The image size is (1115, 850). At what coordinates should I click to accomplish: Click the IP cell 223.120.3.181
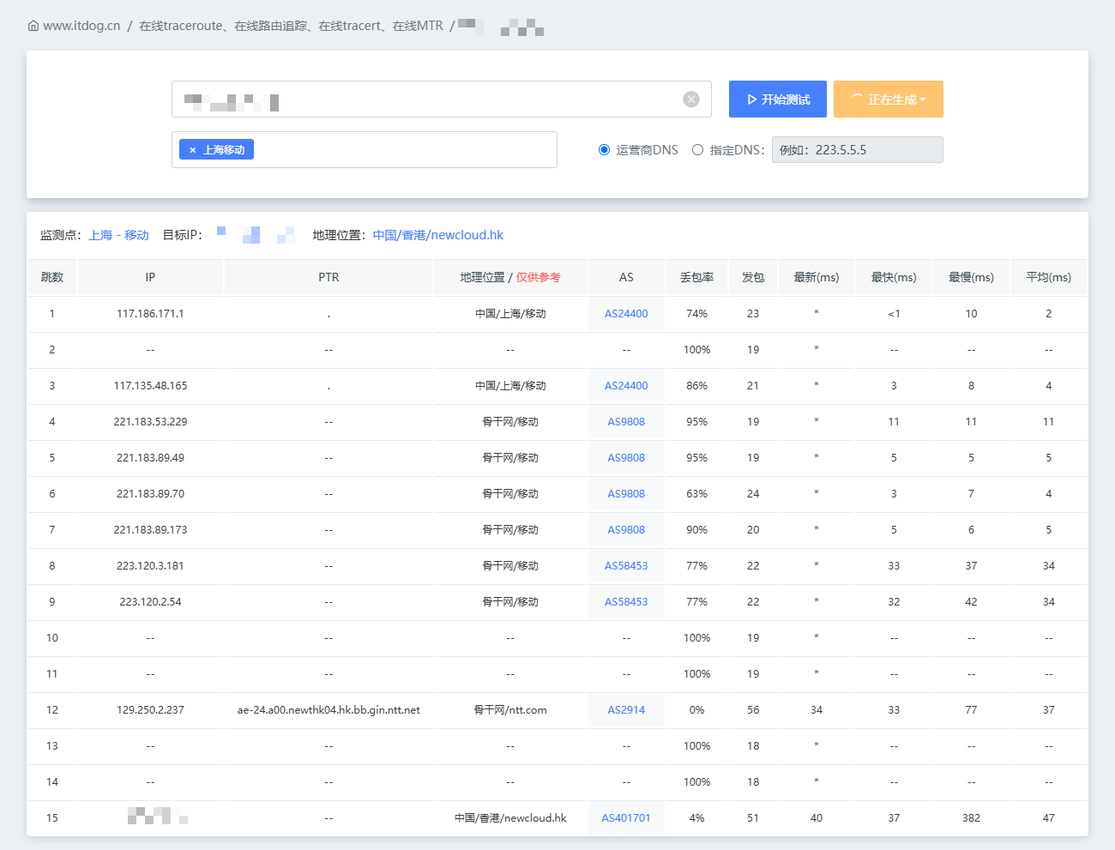[150, 566]
